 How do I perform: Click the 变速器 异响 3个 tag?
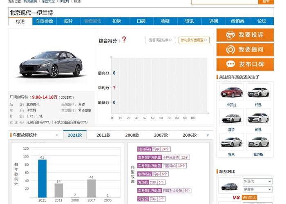pyautogui.click(x=152, y=199)
